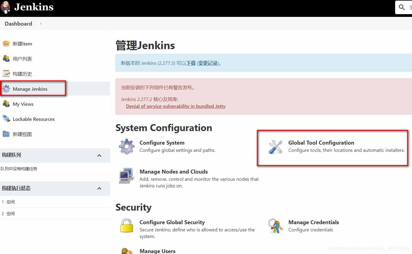This screenshot has width=412, height=254.
Task: Collapse the 构建队列 panel
Action: point(99,155)
